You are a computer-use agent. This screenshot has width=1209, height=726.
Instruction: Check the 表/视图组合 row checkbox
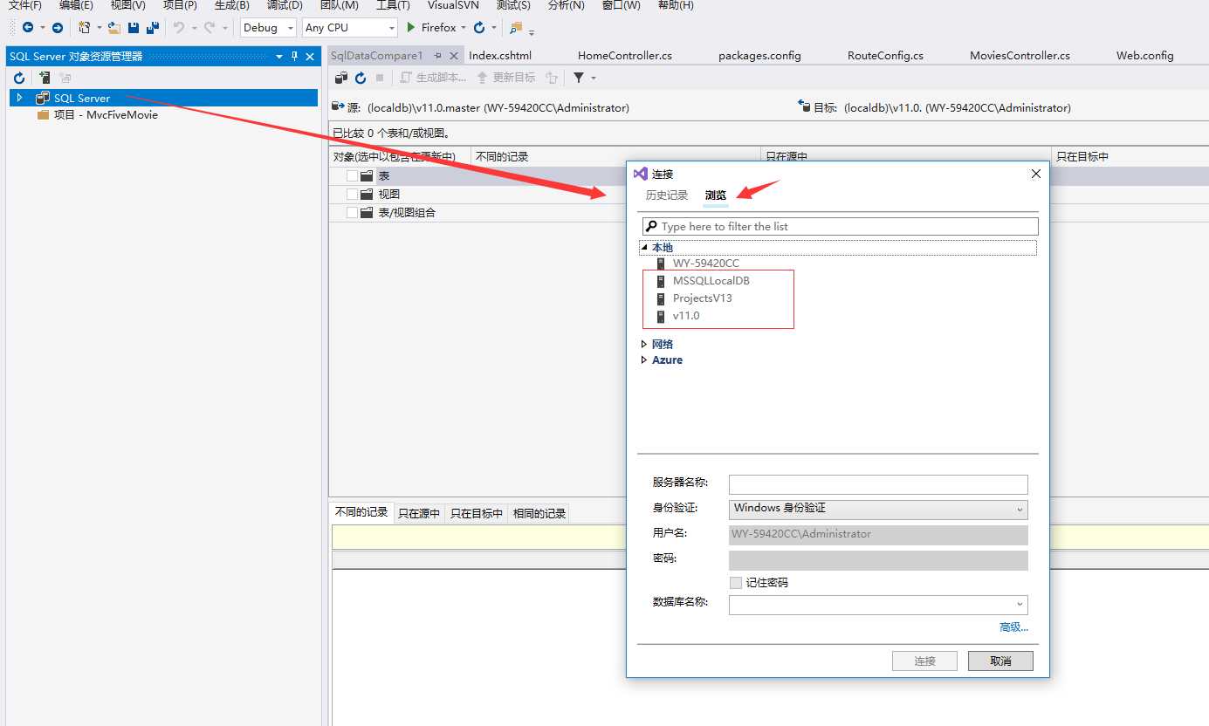(352, 212)
